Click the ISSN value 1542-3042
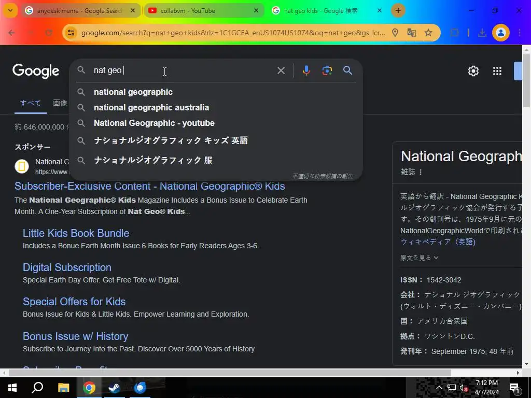 pyautogui.click(x=444, y=280)
